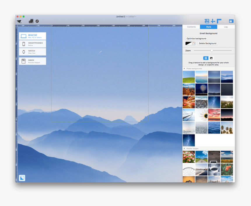Collapse the Photo backgrounds section
The width and height of the screenshot is (251, 206).
tap(184, 69)
